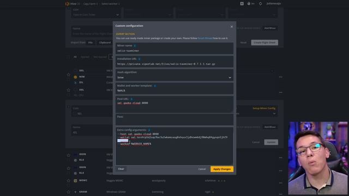Open the forum thread link in the dialog
Screen dimensions: 349x196
(205, 38)
